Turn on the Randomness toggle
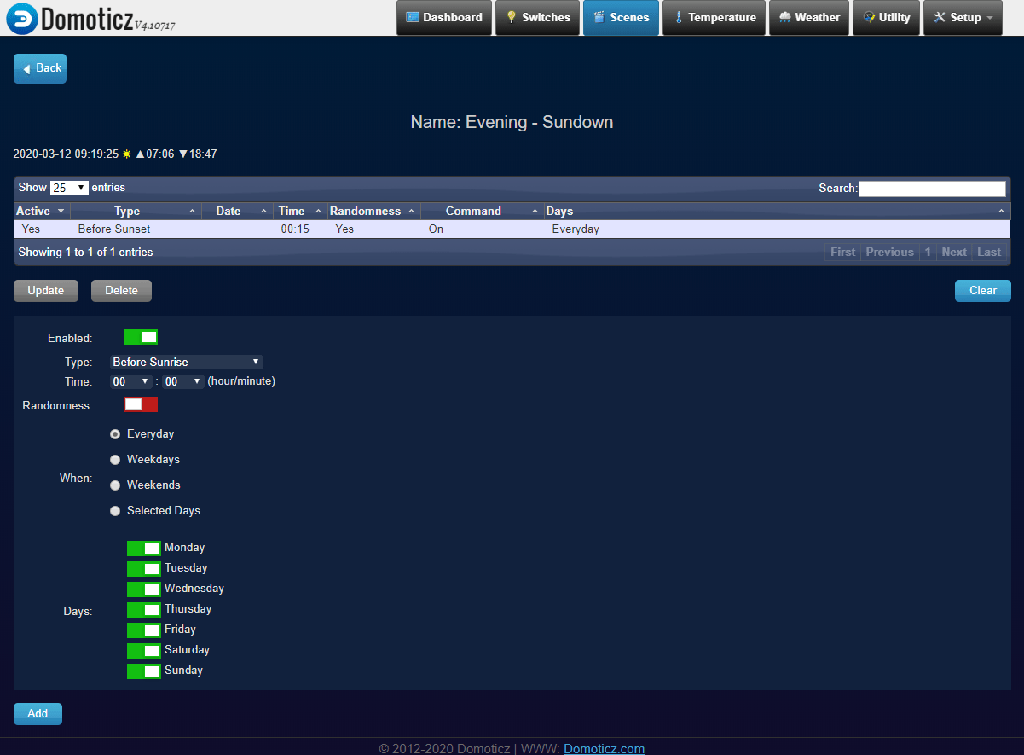 (x=141, y=404)
